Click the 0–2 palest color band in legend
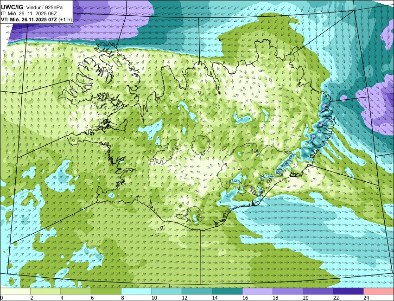Screen dimensions: 394x301 (15, 291)
